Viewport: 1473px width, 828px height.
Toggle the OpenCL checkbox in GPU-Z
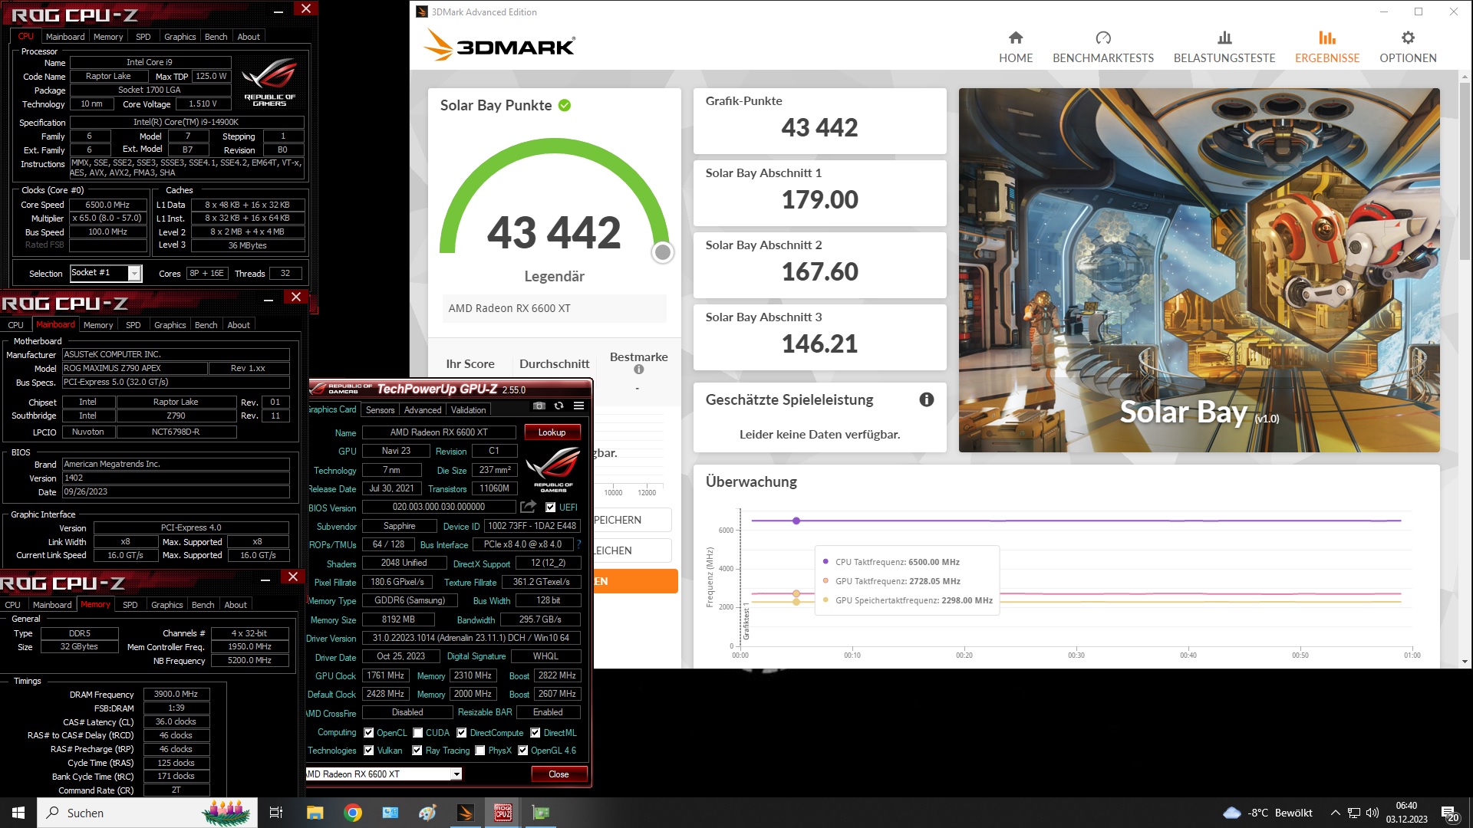[x=369, y=733]
